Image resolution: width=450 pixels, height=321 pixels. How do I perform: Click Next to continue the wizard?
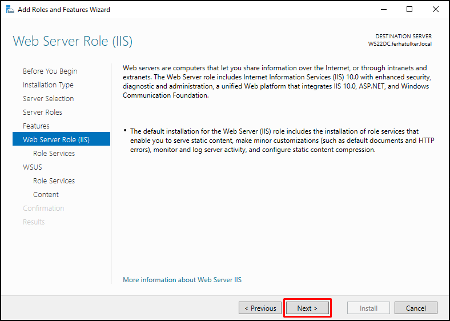click(x=307, y=308)
